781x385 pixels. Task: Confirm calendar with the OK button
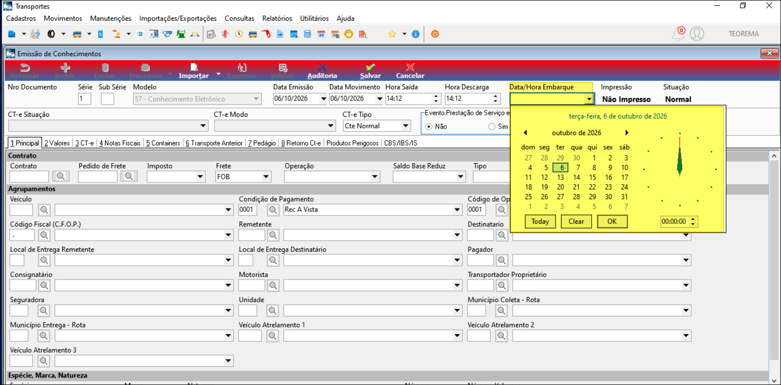pos(612,222)
